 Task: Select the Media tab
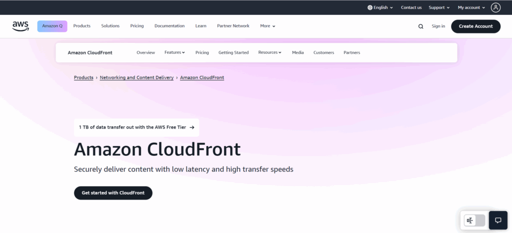(x=298, y=52)
